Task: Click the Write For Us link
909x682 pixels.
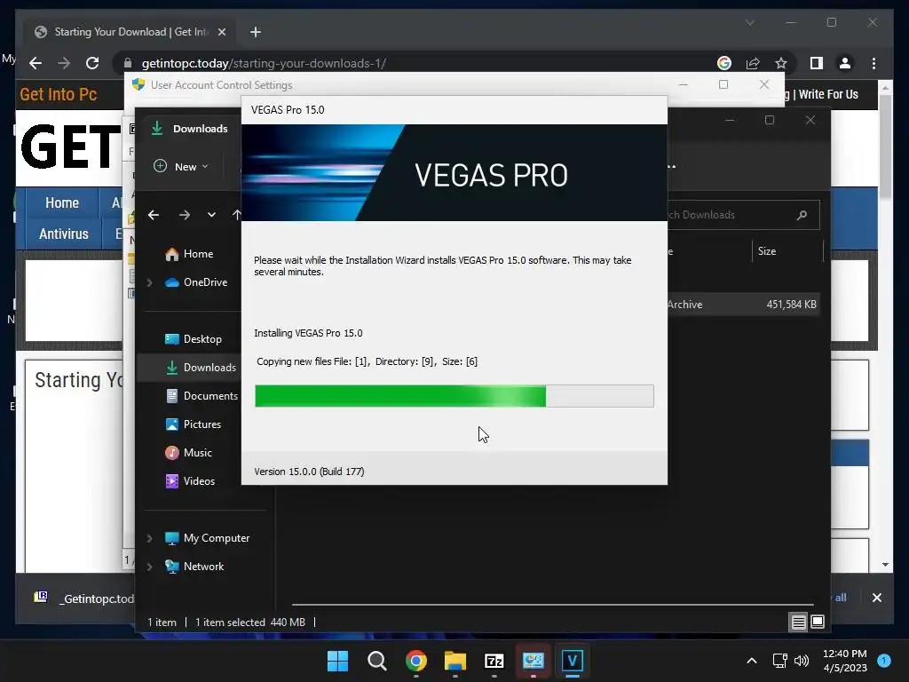Action: click(x=828, y=94)
